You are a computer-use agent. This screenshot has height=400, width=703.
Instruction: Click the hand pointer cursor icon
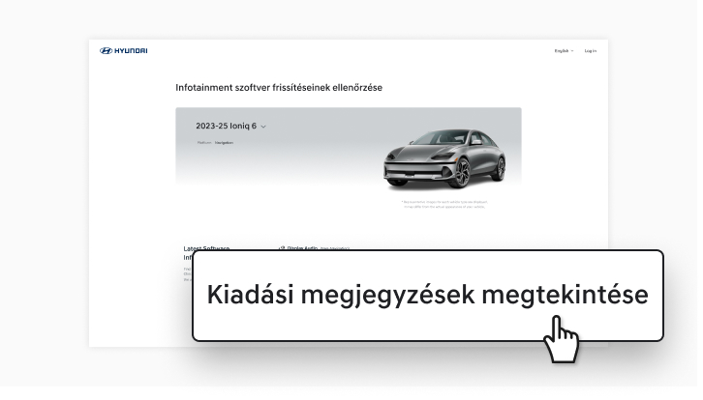tap(561, 341)
